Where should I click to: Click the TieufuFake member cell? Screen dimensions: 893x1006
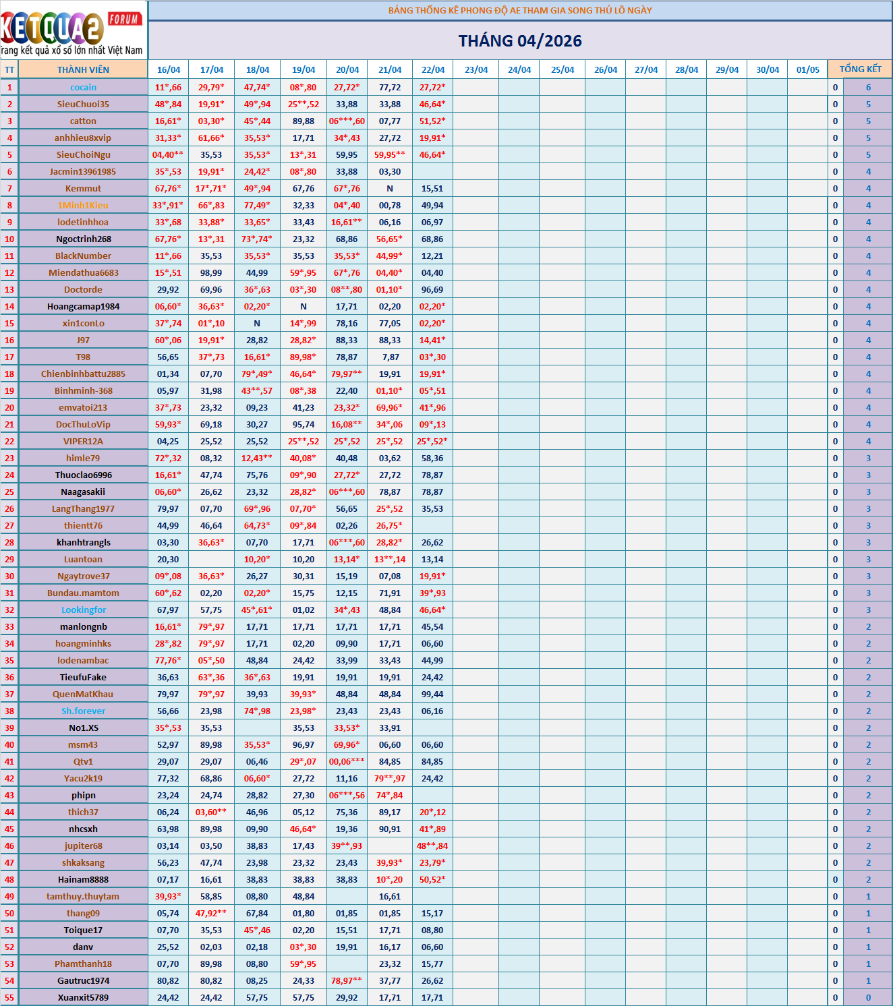83,677
